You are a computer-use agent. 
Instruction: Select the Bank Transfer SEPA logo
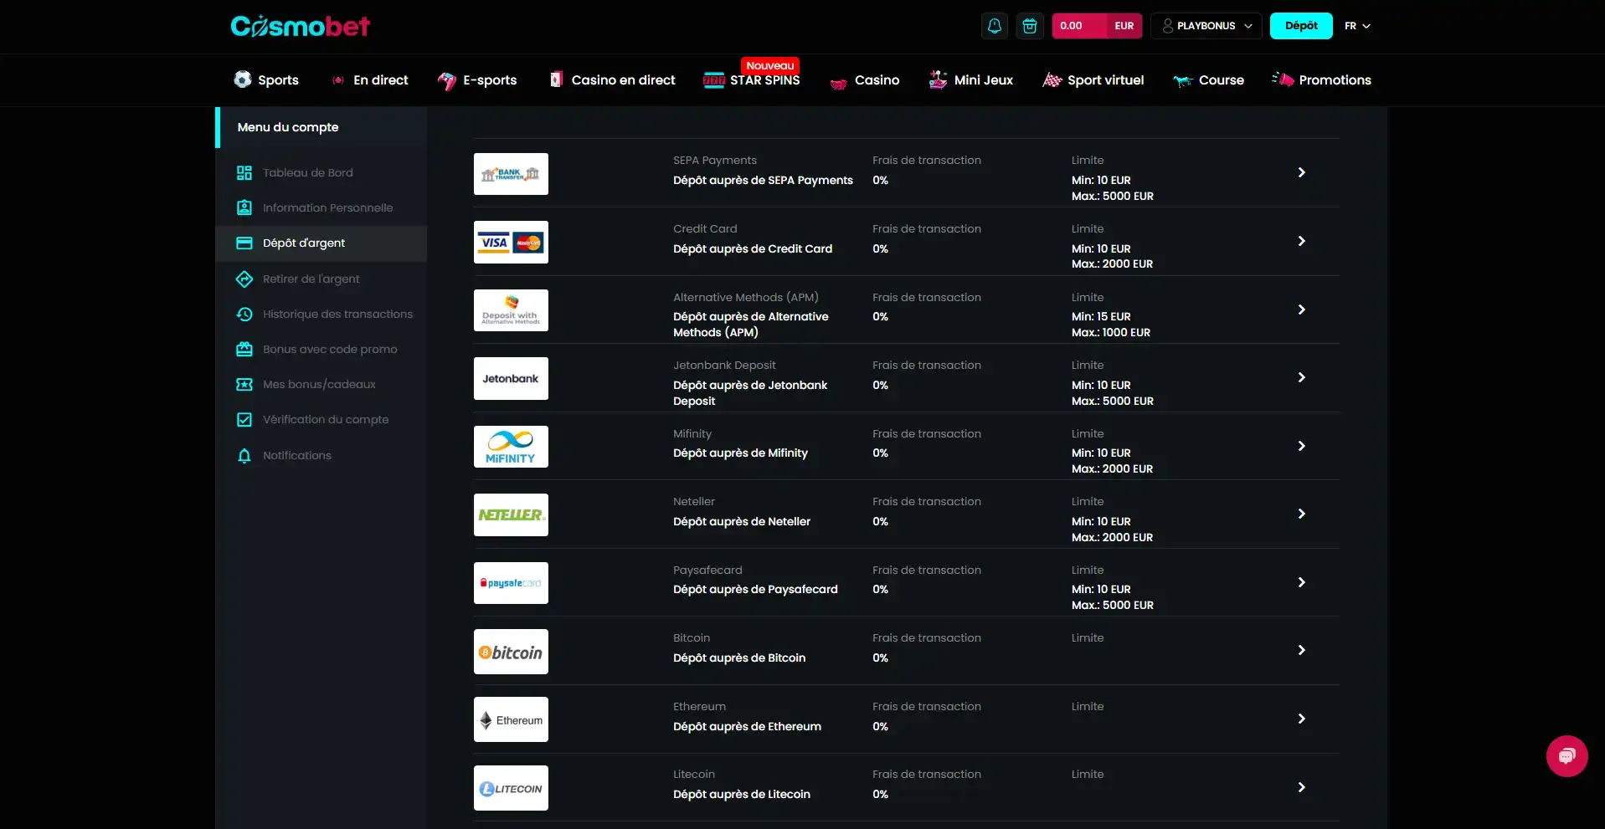click(511, 174)
